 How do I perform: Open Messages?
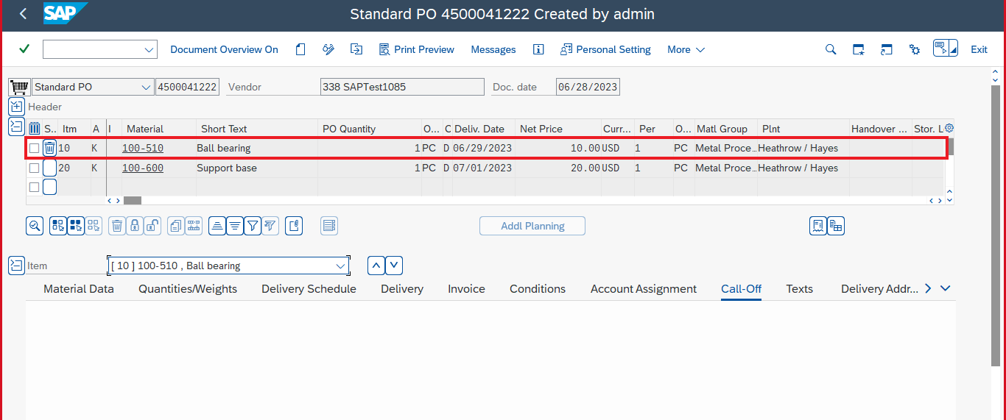pyautogui.click(x=493, y=49)
